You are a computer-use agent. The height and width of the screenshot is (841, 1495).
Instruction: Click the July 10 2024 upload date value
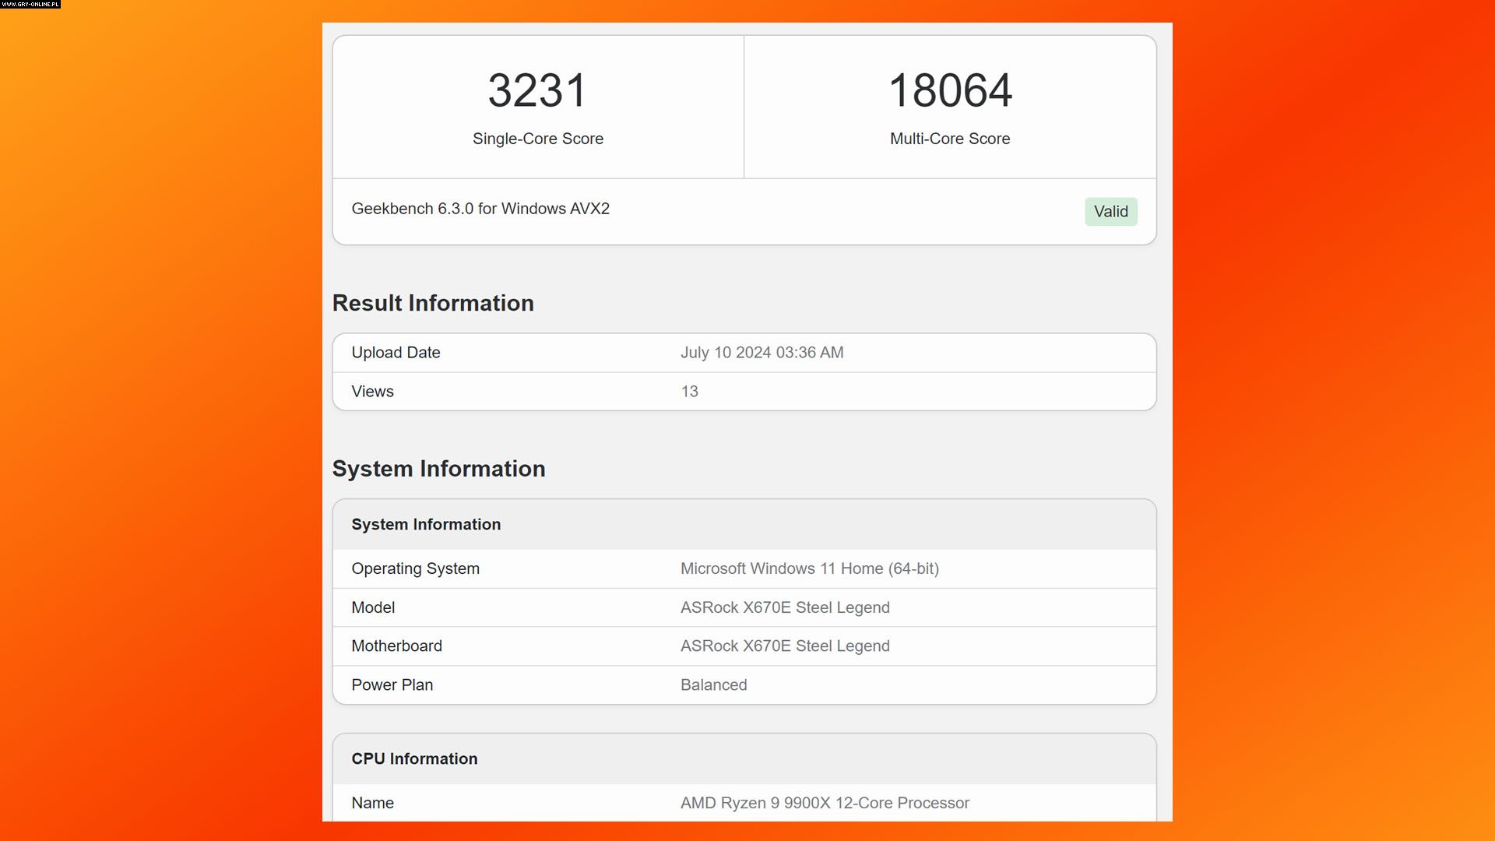coord(762,353)
